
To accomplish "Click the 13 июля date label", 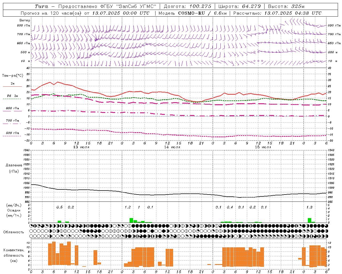I will pyautogui.click(x=81, y=147).
